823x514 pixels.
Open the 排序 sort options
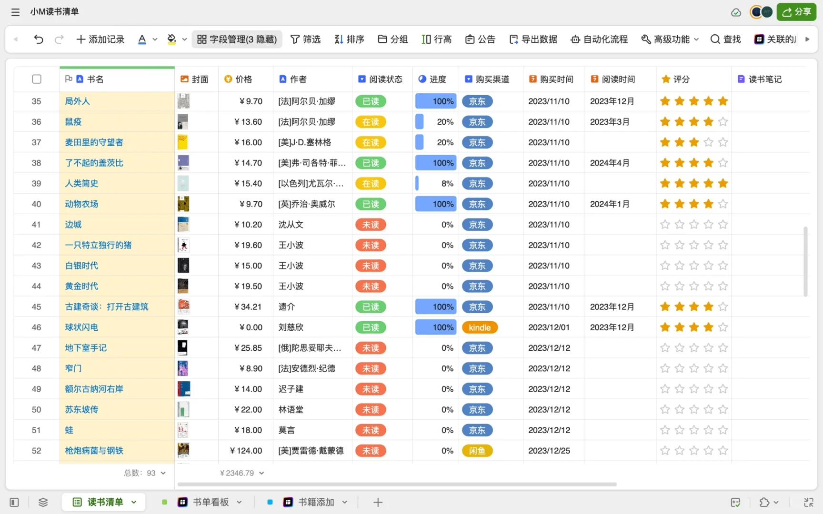point(349,39)
